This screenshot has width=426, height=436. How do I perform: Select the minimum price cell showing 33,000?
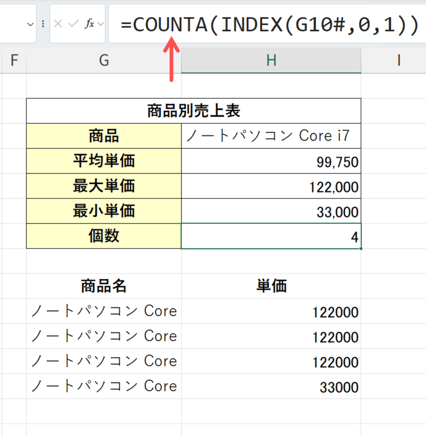tap(271, 211)
